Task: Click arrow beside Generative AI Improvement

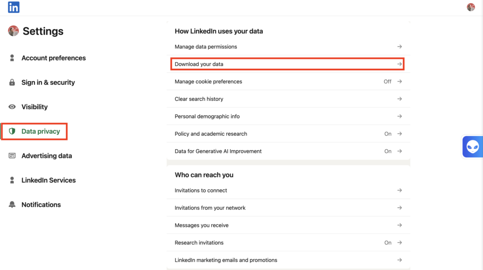Action: [400, 151]
